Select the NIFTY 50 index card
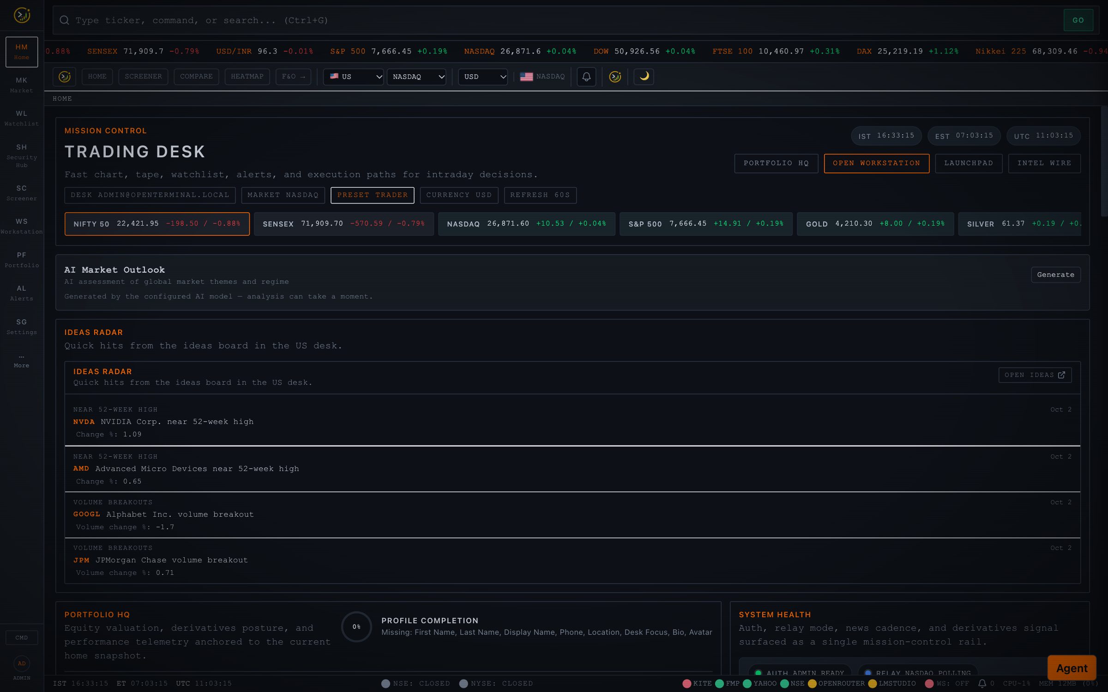 click(x=157, y=224)
